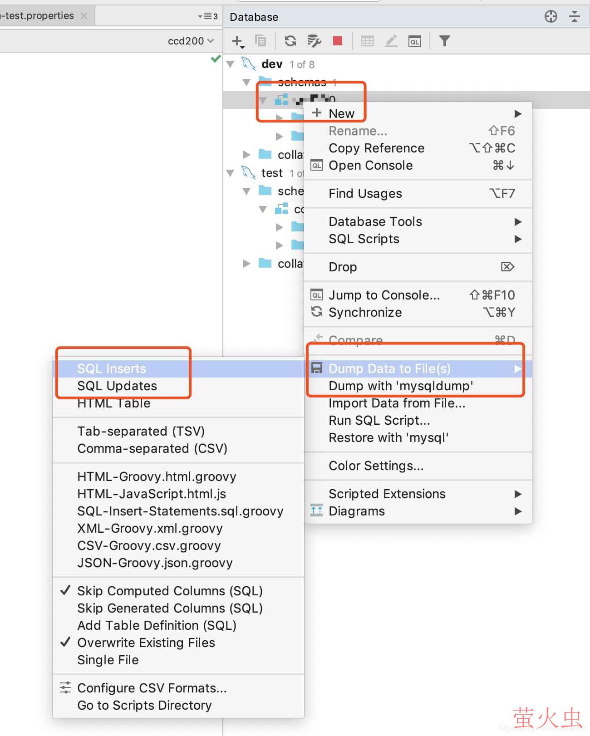
Task: Open the data source properties icon
Action: coord(314,41)
